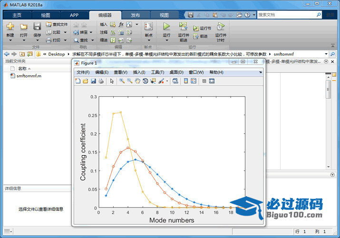Open Figure 1 Insert (插入) menu
Screen dimensions: 340x238
coord(139,72)
